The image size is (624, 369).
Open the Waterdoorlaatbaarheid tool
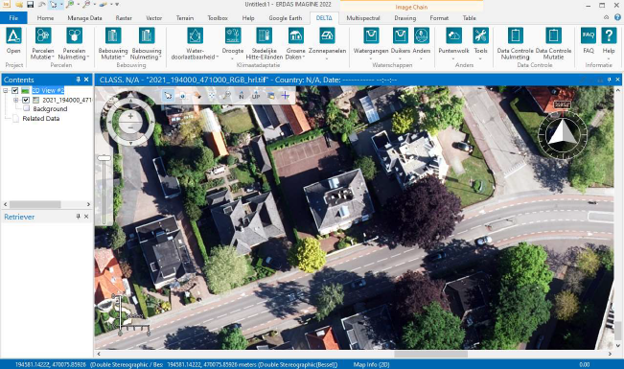click(195, 35)
